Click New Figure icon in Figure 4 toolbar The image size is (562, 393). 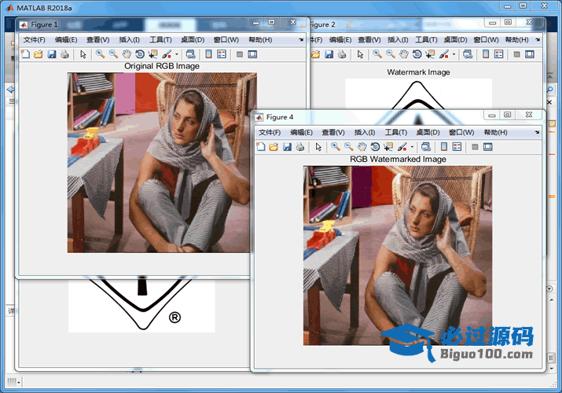point(261,147)
